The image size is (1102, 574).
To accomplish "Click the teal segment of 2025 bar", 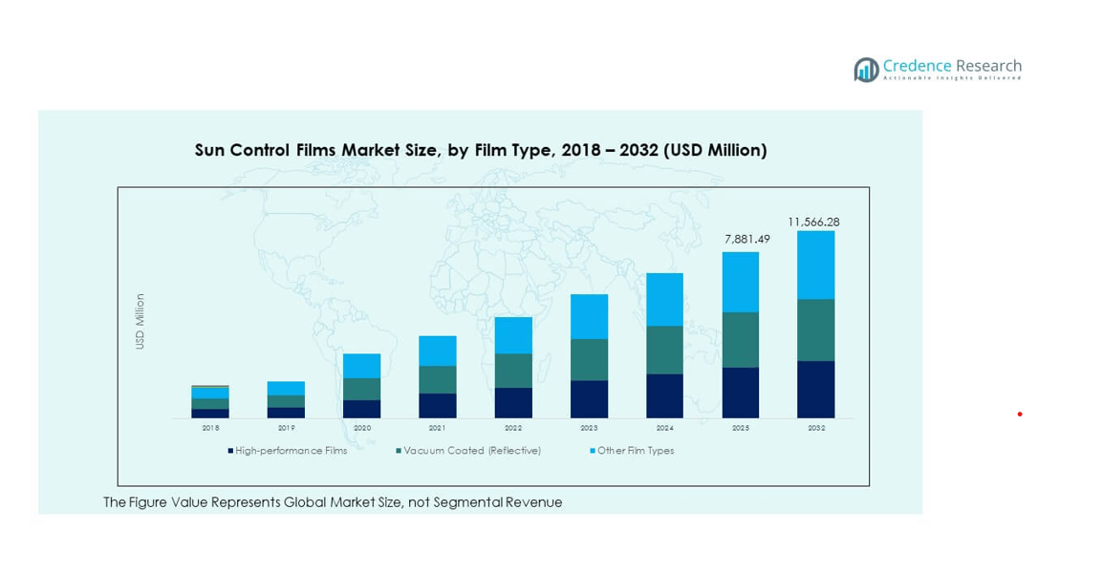I will pos(740,339).
